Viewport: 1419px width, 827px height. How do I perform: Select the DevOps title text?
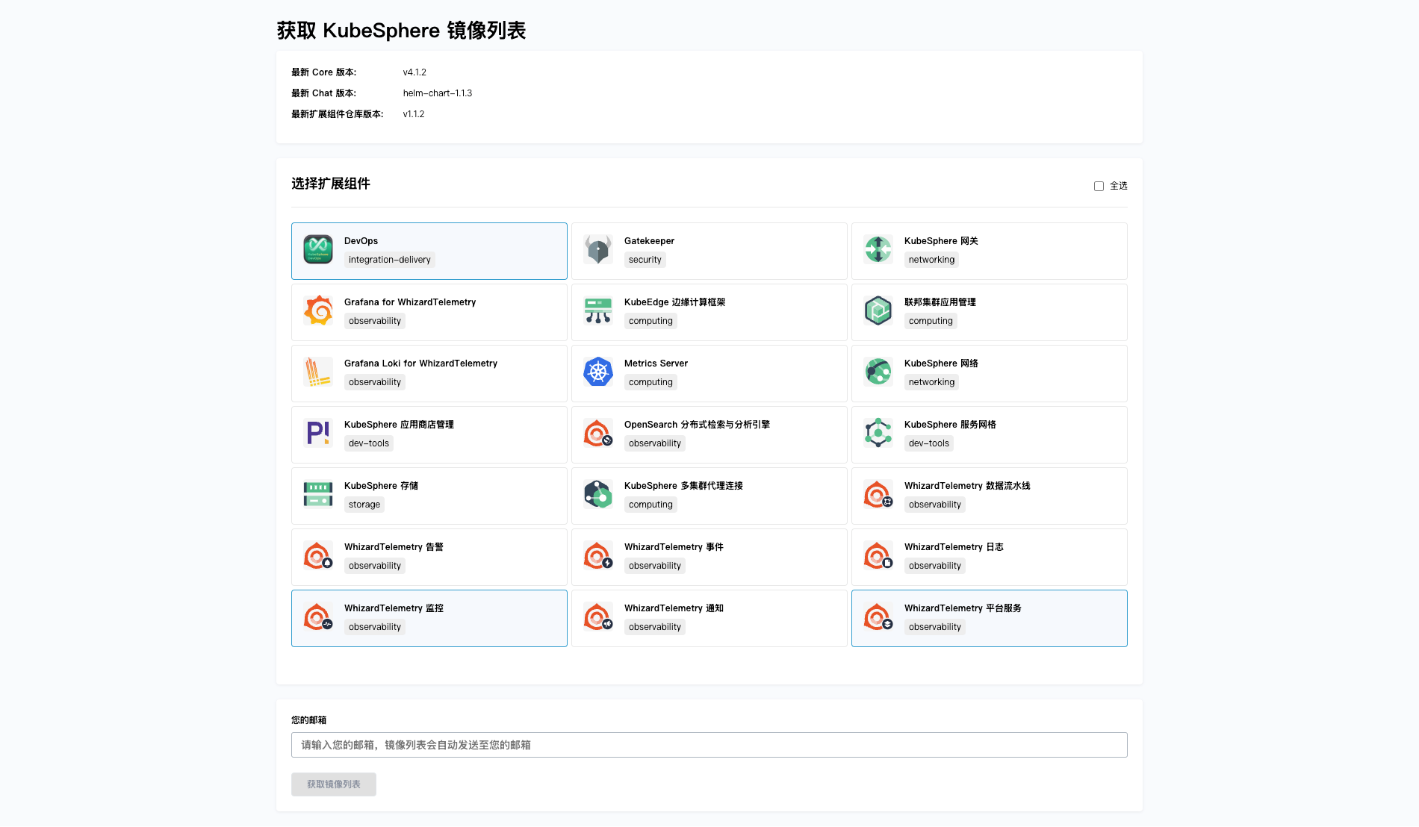[x=361, y=241]
